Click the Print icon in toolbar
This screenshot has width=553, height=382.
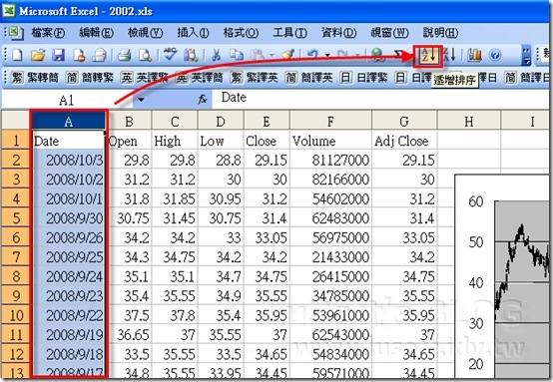click(125, 55)
